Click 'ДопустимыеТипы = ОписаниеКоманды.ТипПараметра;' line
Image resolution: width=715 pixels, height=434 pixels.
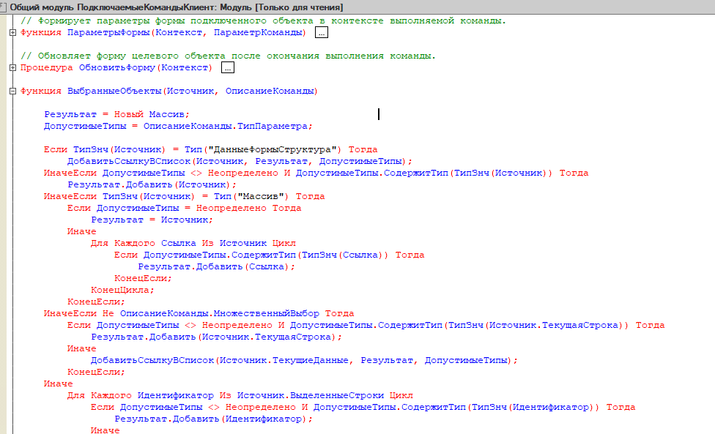[x=178, y=126]
